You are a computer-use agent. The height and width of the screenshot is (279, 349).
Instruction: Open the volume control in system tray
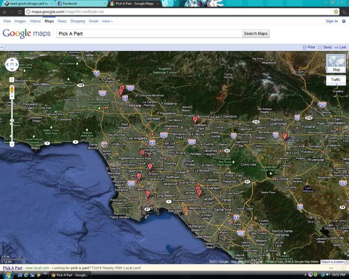[328, 275]
